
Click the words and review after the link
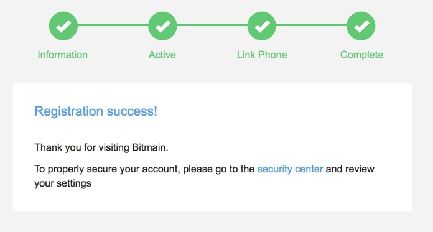click(350, 169)
